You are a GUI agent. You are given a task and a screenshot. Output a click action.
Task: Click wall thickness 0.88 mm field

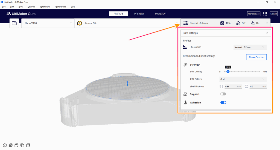click(233, 86)
